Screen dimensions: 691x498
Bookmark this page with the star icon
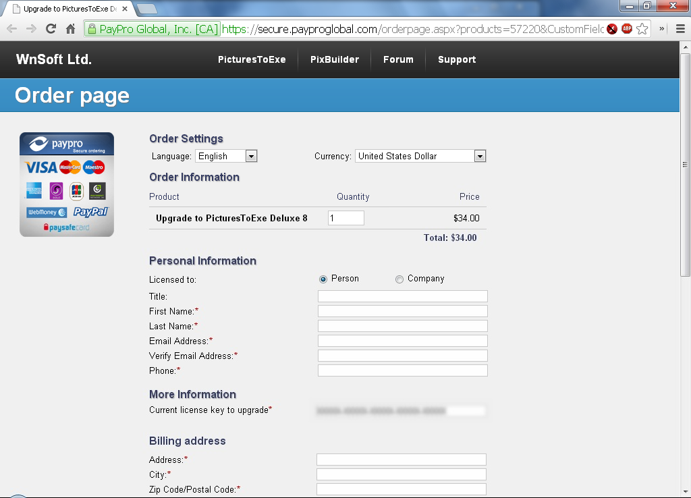[x=642, y=29]
